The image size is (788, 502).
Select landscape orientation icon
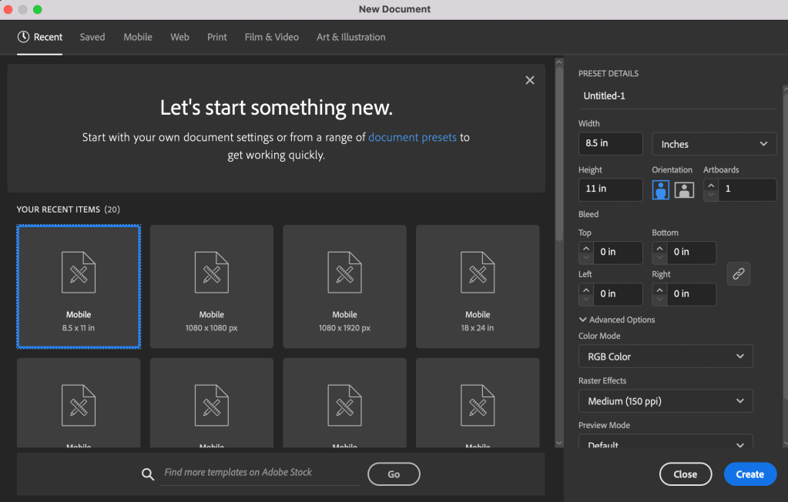click(x=684, y=190)
